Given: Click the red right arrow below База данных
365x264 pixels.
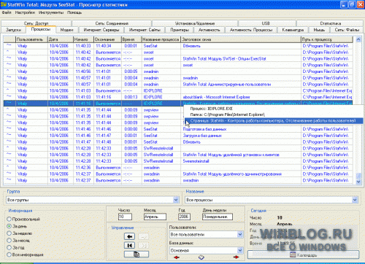Looking at the screenshot, I should 236,257.
